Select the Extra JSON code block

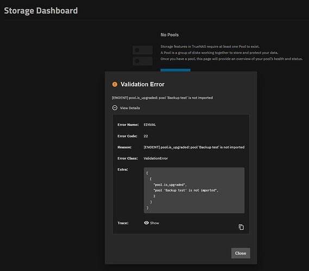click(194, 190)
